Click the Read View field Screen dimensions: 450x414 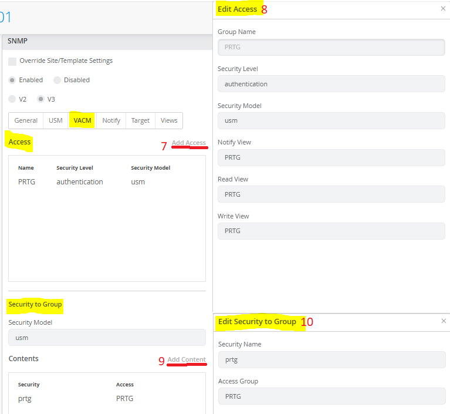click(x=331, y=194)
